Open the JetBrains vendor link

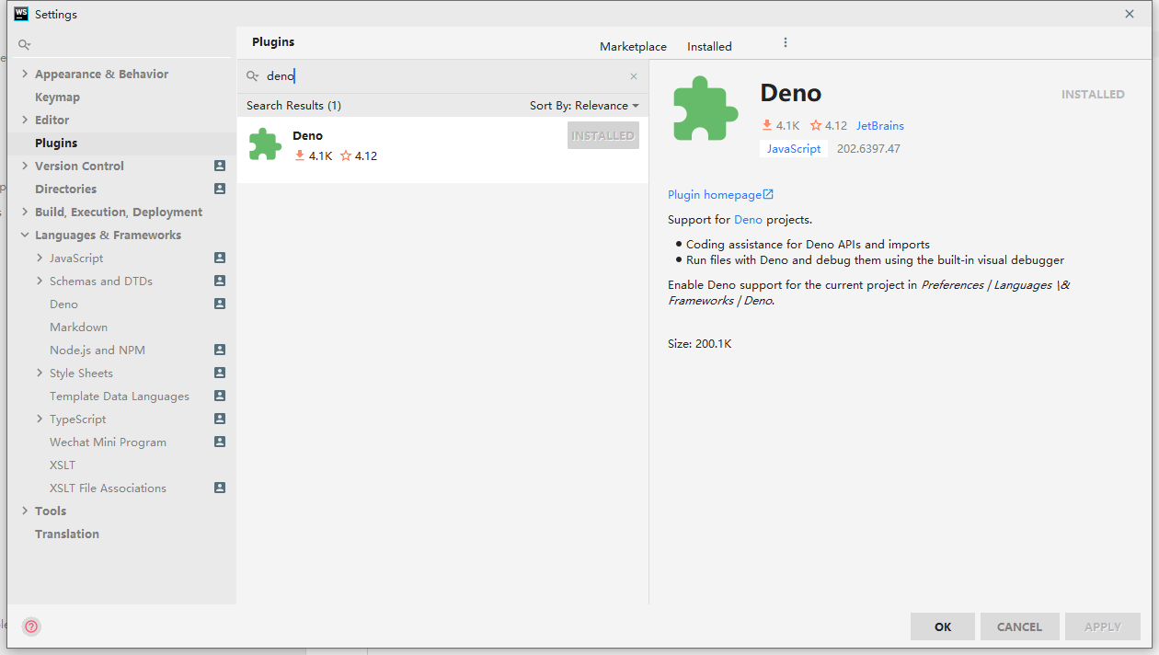coord(880,125)
